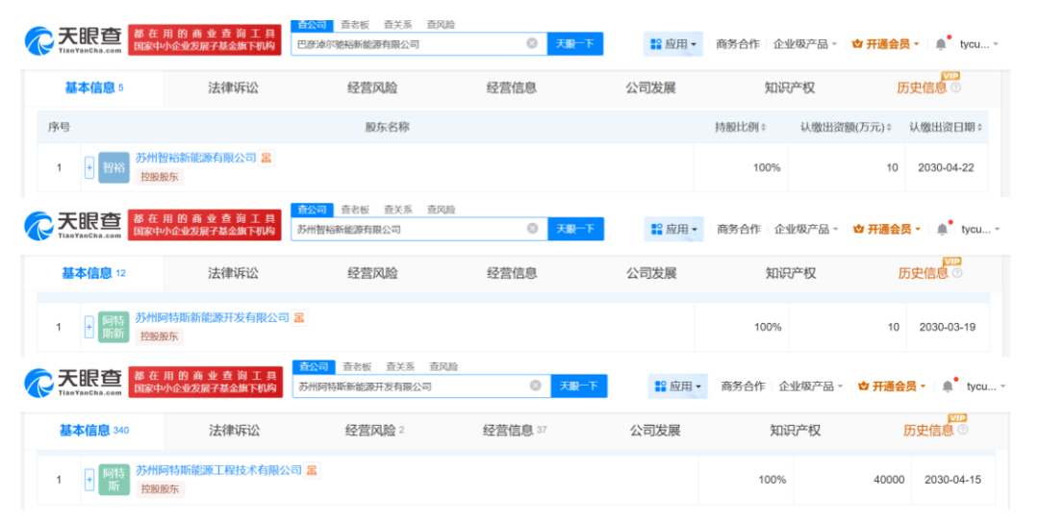Select 查关系 above the 苏州智裕 search box
Image resolution: width=1039 pixels, height=523 pixels.
click(398, 210)
